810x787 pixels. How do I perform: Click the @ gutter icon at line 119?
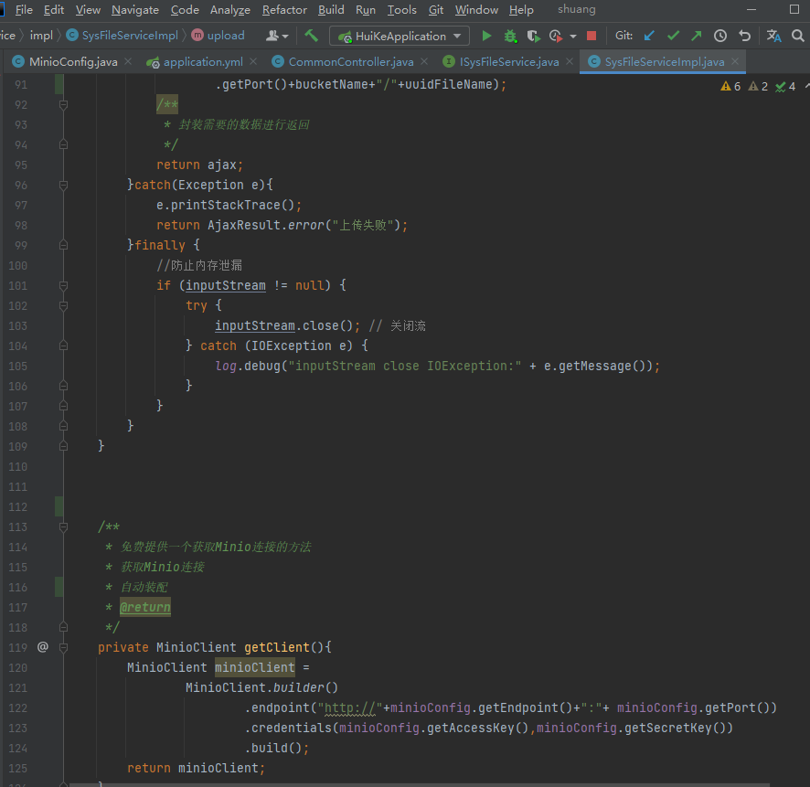[x=43, y=646]
